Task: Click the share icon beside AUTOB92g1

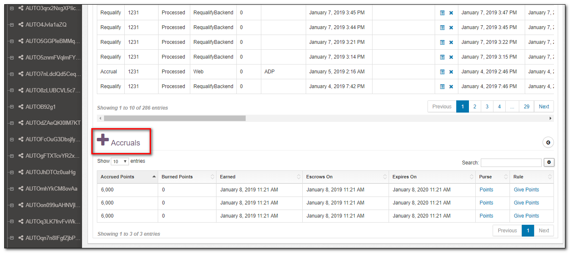Action: point(21,107)
